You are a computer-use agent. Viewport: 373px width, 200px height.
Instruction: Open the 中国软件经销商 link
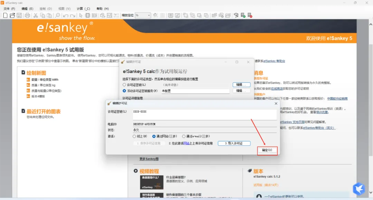click(x=337, y=98)
